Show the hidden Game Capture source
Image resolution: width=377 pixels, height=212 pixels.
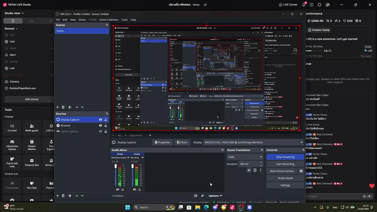[100, 131]
